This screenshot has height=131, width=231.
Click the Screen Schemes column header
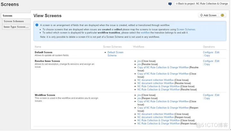pos(112,47)
